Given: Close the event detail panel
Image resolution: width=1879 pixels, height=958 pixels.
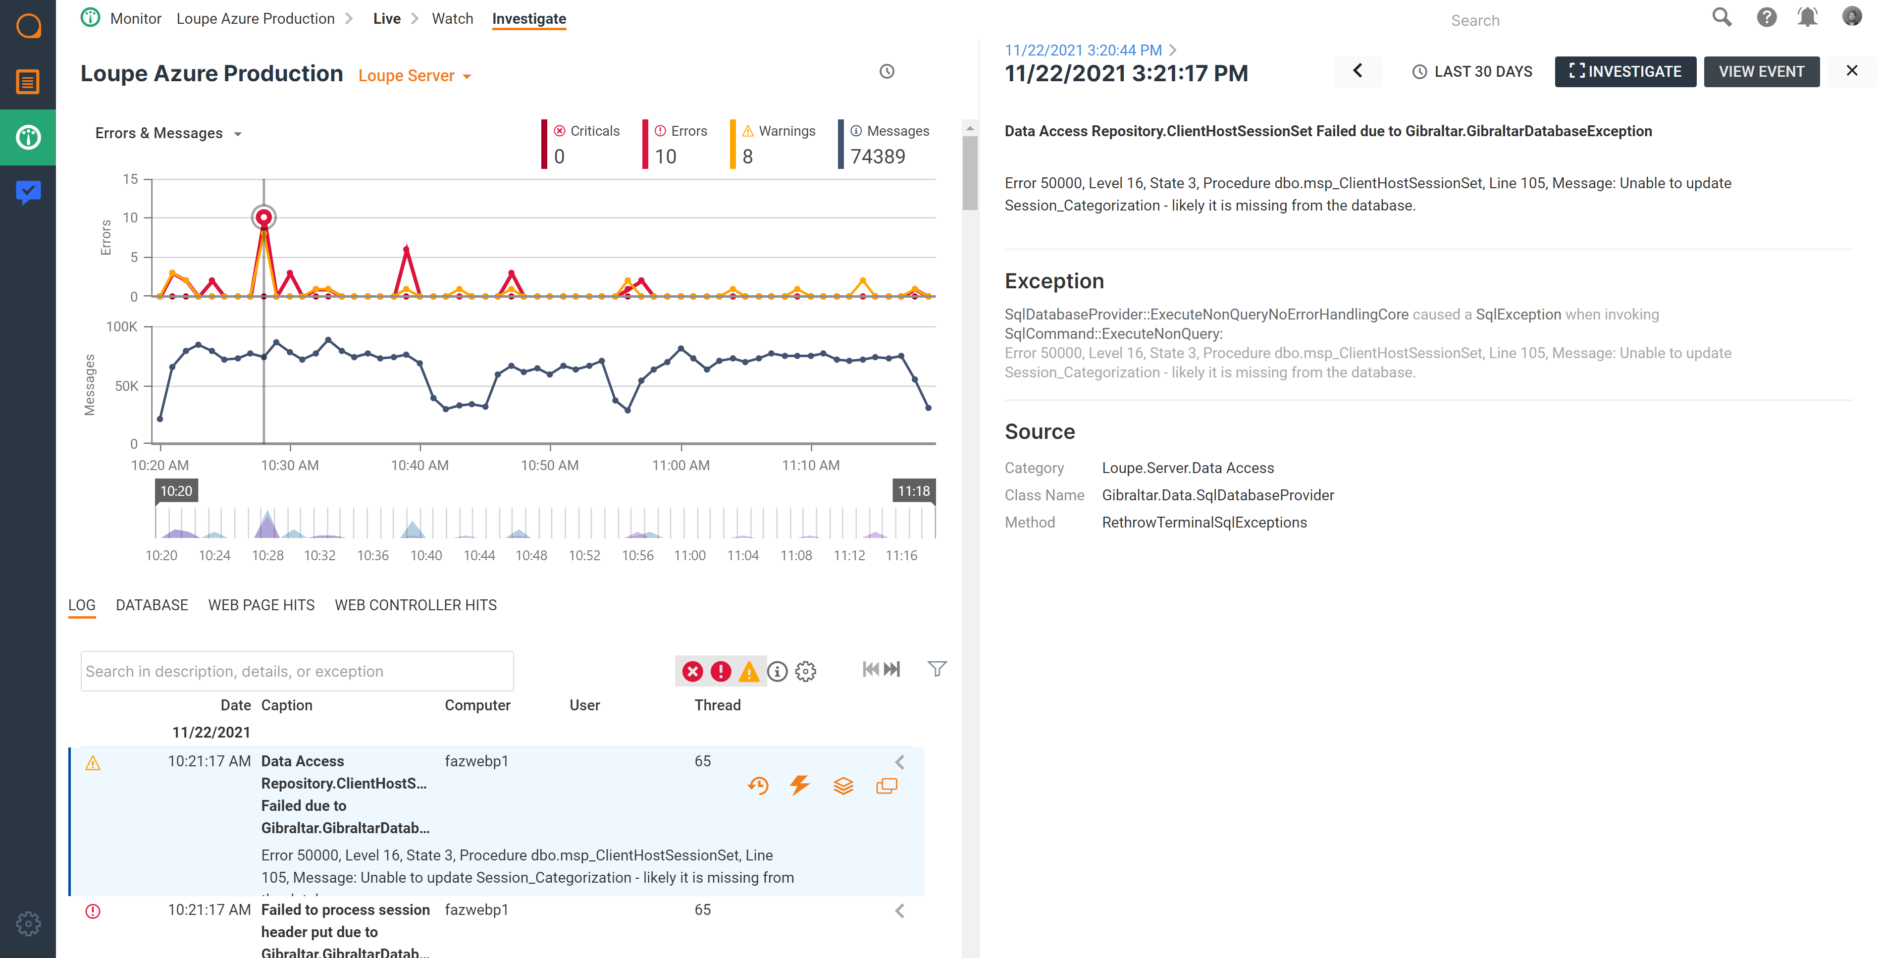Looking at the screenshot, I should (1851, 71).
